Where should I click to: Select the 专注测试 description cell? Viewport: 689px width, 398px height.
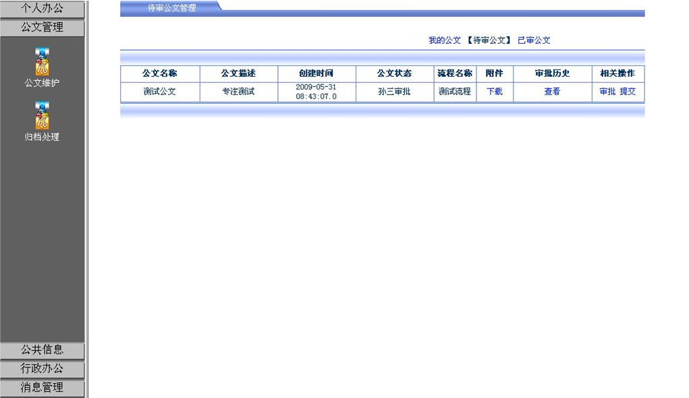239,92
